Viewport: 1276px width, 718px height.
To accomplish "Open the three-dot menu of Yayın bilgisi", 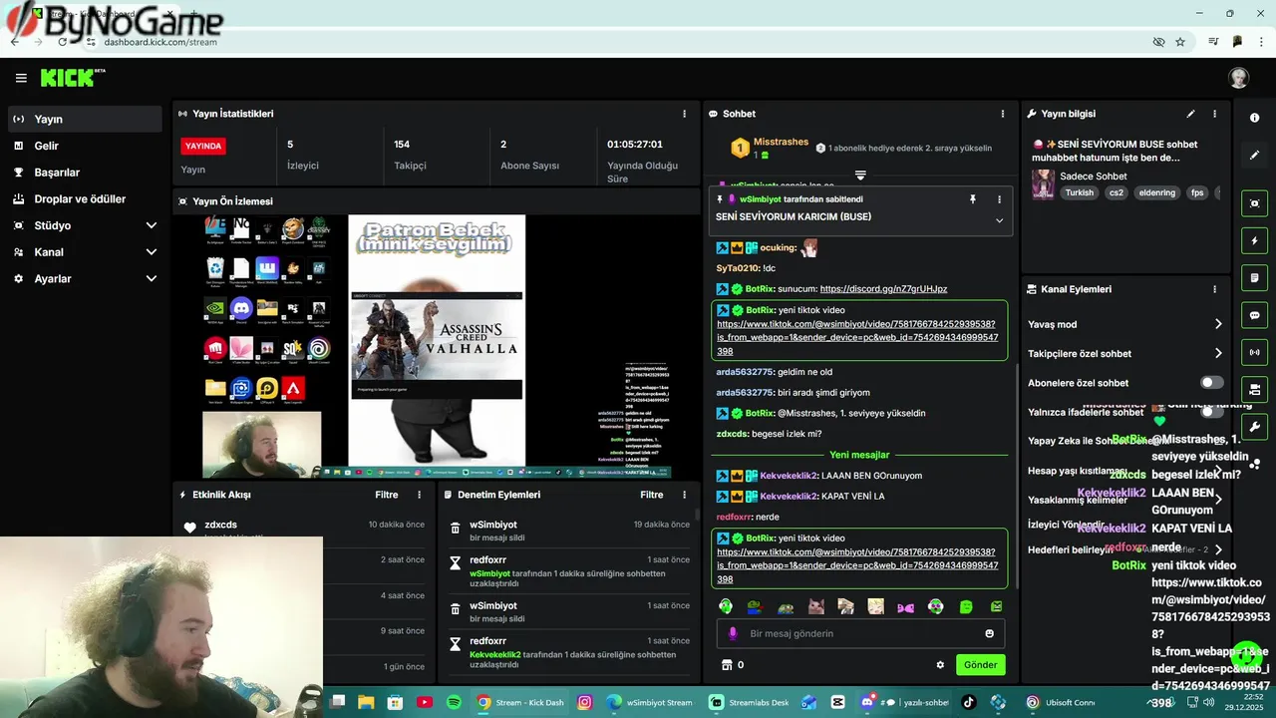I will click(x=1214, y=114).
